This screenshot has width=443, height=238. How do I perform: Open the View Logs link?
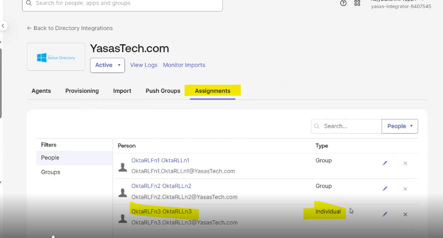[x=144, y=65]
